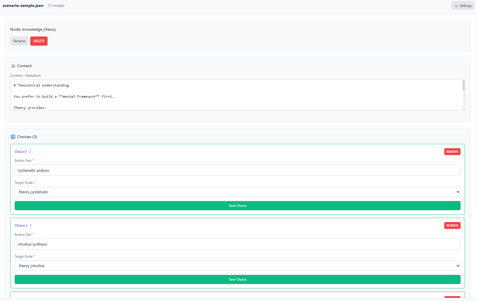The width and height of the screenshot is (477, 301).
Task: Remove Choice 1
Action: click(x=452, y=152)
